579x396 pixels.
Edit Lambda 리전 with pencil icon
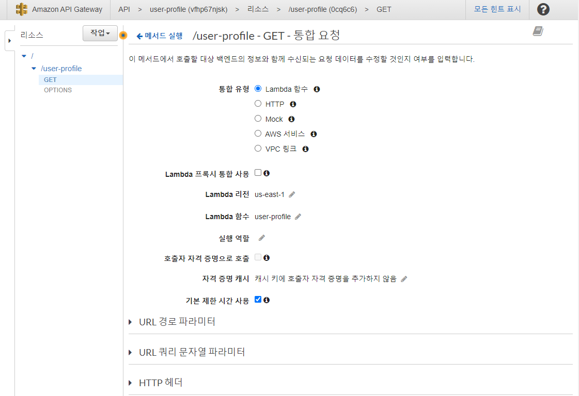tap(292, 194)
